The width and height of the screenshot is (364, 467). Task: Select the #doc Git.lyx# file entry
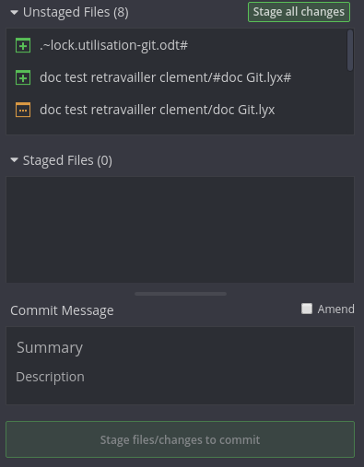(177, 77)
